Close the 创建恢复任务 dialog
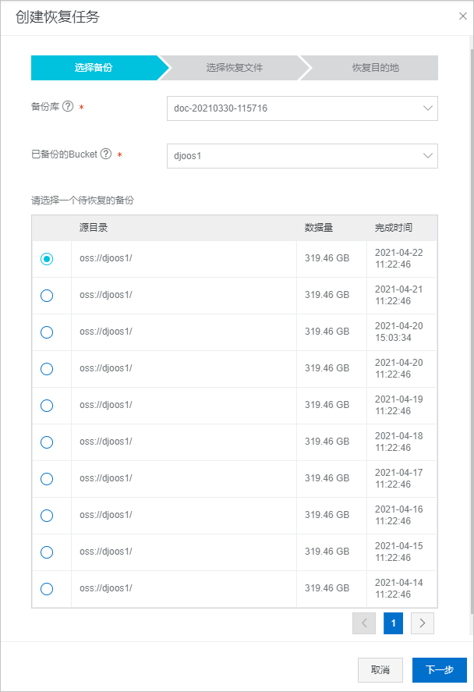This screenshot has height=692, width=474. 462,16
